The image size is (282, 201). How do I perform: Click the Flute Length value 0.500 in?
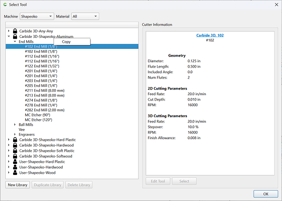pos(194,66)
